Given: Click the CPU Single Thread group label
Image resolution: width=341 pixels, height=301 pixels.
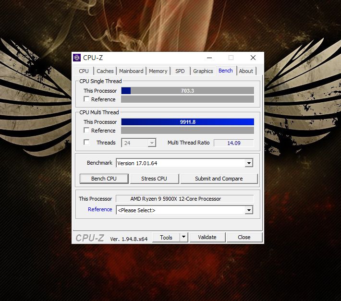Looking at the screenshot, I should (100, 81).
